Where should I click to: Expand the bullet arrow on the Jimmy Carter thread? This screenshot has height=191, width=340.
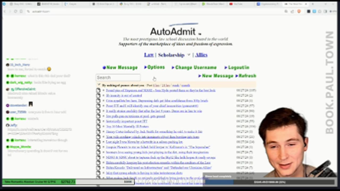point(103,132)
